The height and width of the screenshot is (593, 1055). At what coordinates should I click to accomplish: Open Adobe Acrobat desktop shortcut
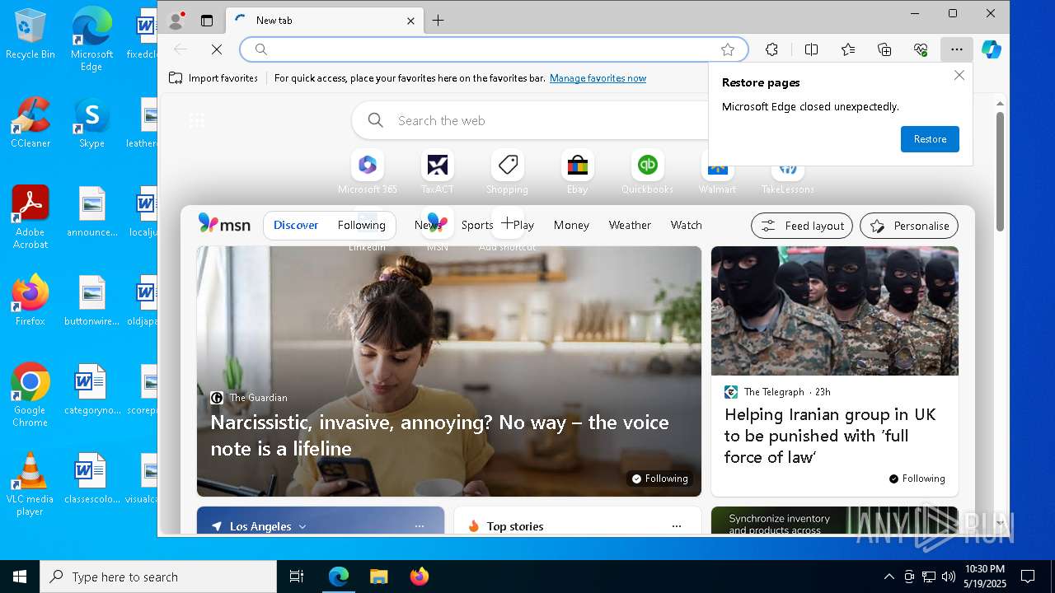point(30,217)
